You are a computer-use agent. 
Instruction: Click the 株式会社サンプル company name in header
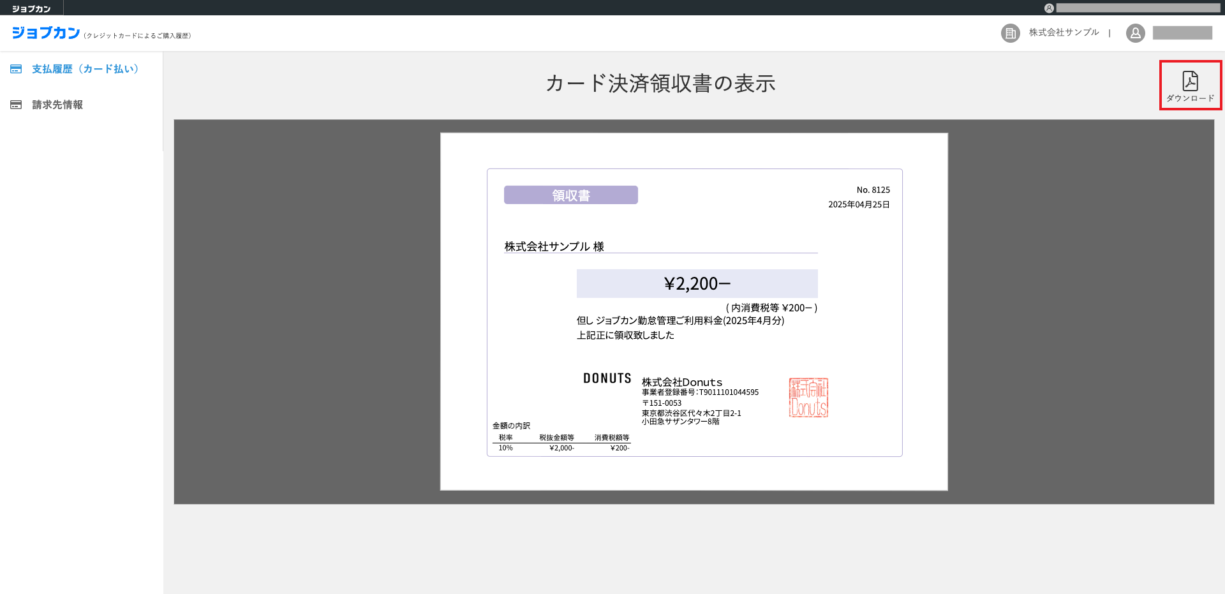click(1064, 33)
